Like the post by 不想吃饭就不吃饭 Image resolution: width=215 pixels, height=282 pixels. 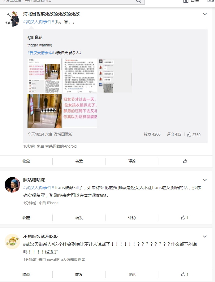pyautogui.click(x=185, y=274)
